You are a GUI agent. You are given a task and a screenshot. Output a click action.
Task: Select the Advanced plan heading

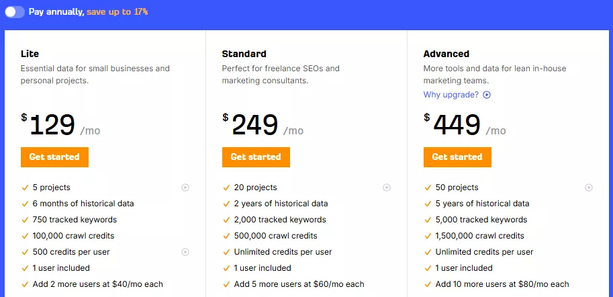(x=446, y=54)
